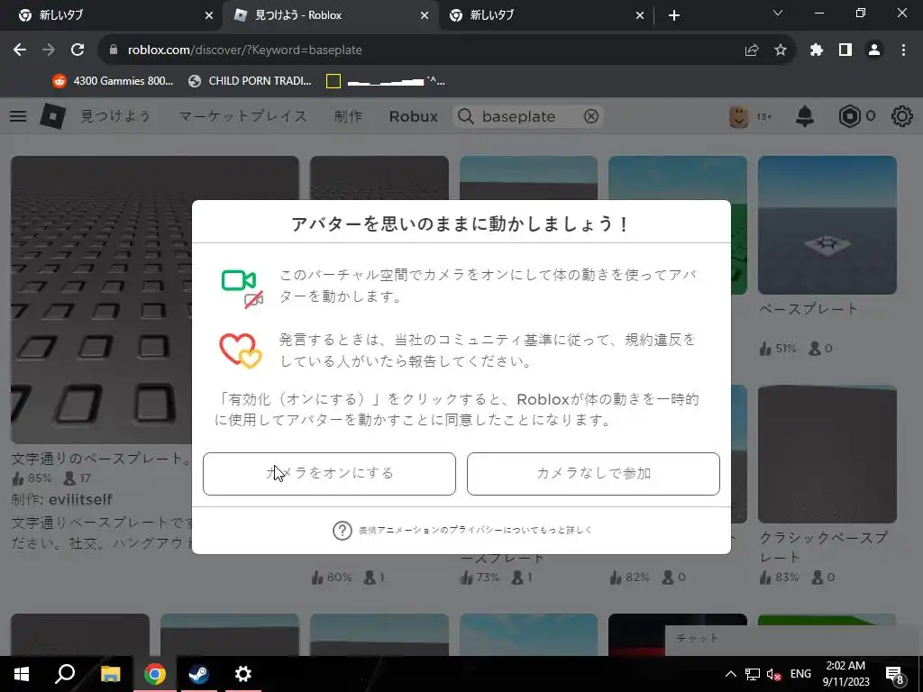Image resolution: width=923 pixels, height=692 pixels.
Task: Click the Roblox logo icon
Action: click(52, 116)
